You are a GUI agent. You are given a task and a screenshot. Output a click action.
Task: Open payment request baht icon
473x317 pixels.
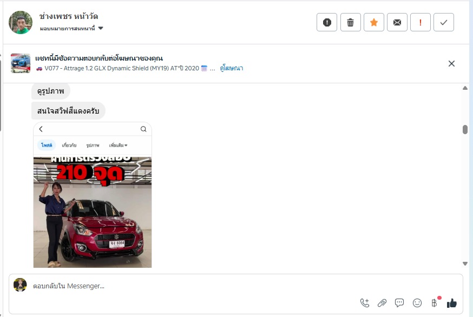pos(435,302)
